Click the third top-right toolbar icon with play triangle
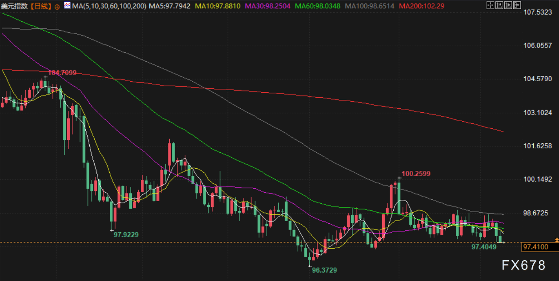Screen dimensions: 559x281 [x=507, y=6]
